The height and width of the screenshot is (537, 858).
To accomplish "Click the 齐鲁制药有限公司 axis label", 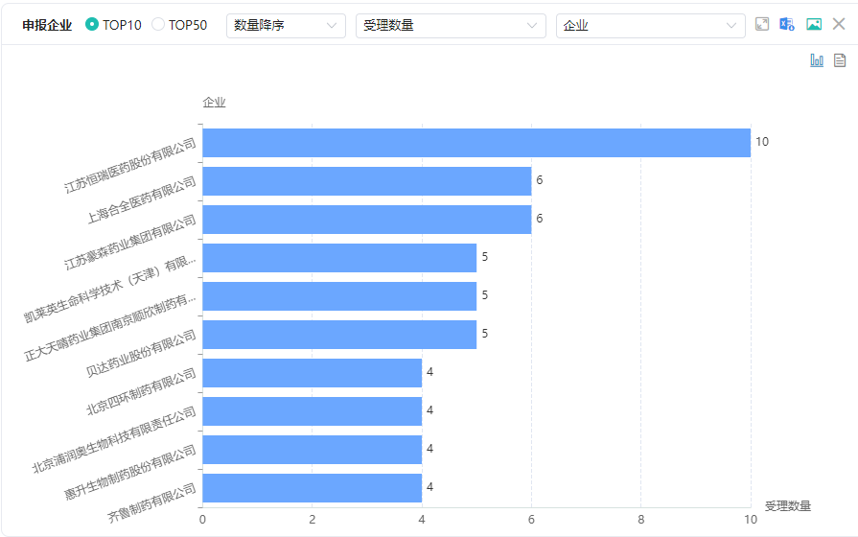I will pos(151,502).
